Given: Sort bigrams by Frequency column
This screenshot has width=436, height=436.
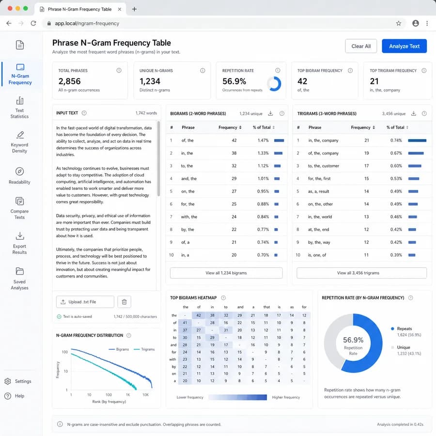Looking at the screenshot, I should coord(230,127).
